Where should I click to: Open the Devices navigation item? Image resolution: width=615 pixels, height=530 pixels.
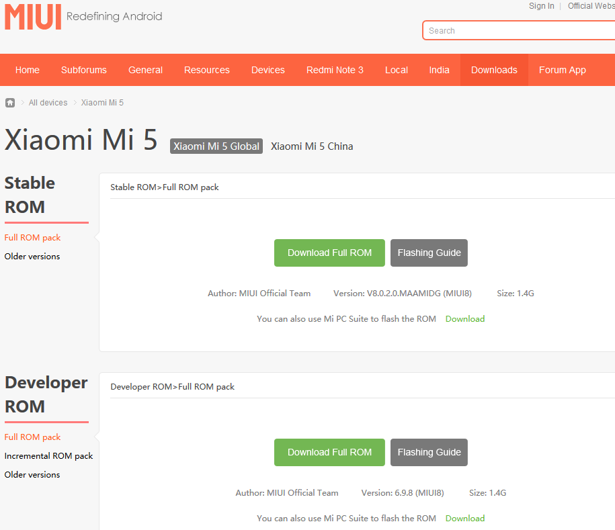(268, 70)
